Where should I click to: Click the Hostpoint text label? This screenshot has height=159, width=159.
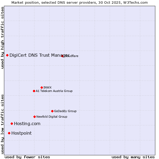click(21, 133)
